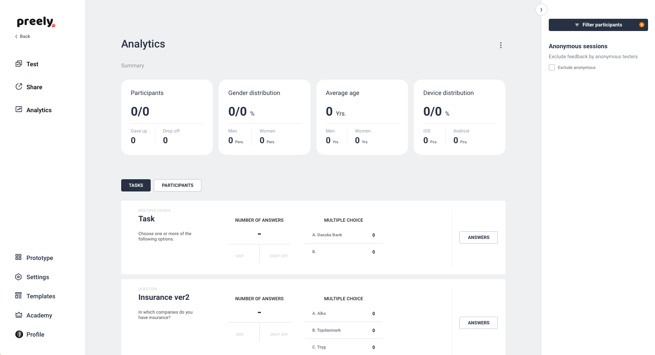Open the three-dot menu next to Analytics

point(500,45)
